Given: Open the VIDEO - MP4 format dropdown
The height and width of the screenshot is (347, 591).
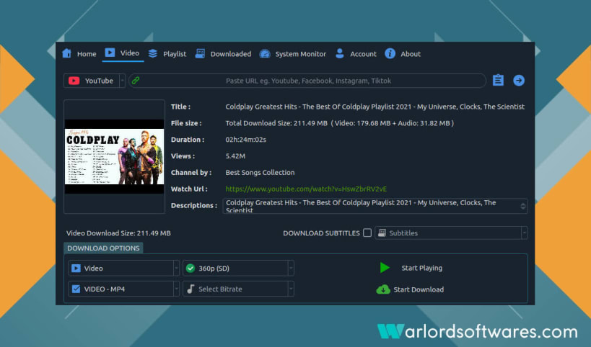Looking at the screenshot, I should (176, 289).
